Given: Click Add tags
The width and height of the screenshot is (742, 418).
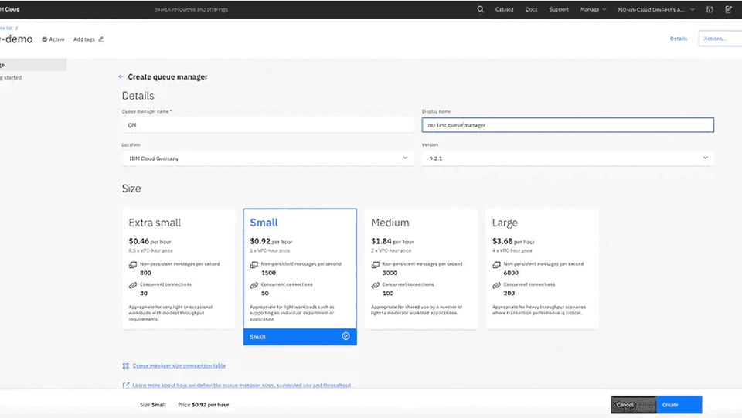Looking at the screenshot, I should [83, 39].
